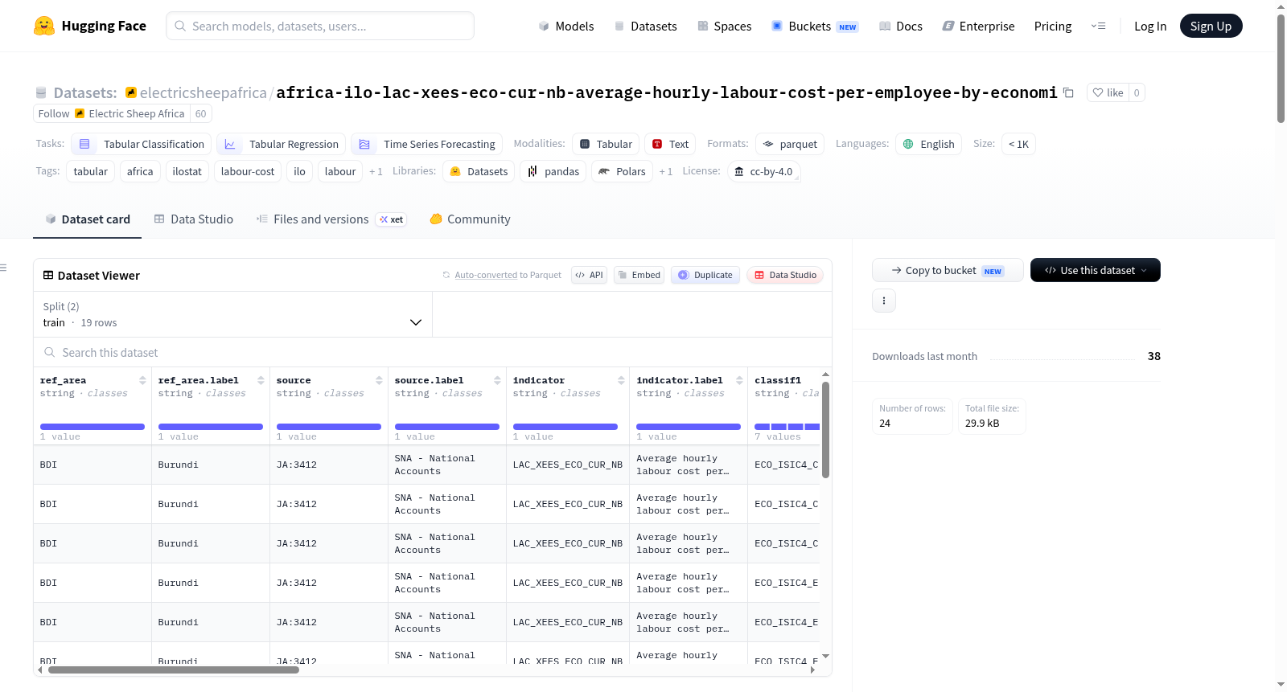This screenshot has width=1287, height=692.
Task: Focus the main search models input
Action: coord(320,26)
